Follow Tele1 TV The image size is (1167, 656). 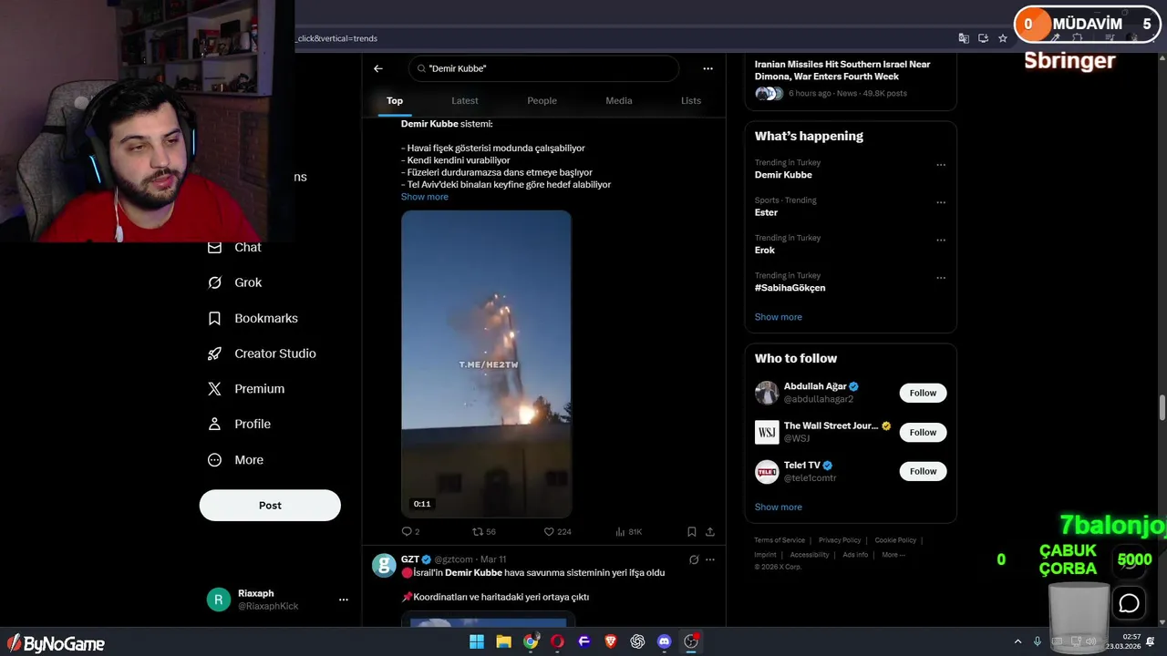click(923, 471)
